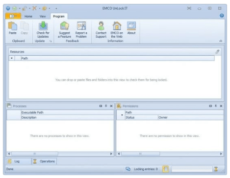Open dropdown next to gear quick access icon
The width and height of the screenshot is (230, 178).
click(50, 8)
